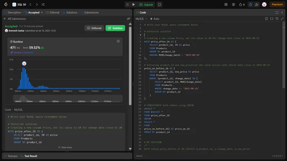Screen dimensions: 287x161
Task: Click the Premium button
Action: pyautogui.click(x=277, y=5)
